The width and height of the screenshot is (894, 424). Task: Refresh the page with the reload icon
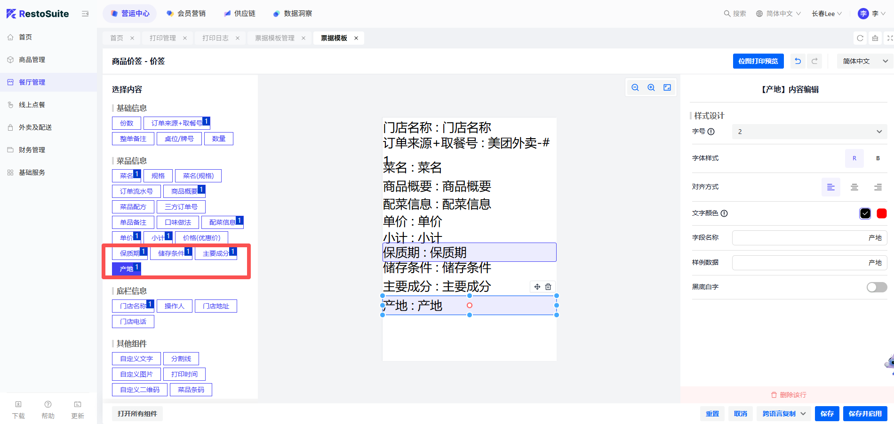860,38
